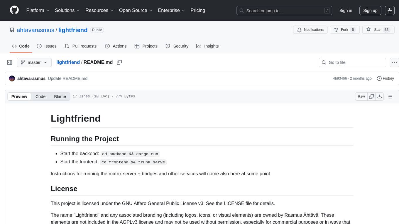This screenshot has height=224, width=399.
Task: Click the Sign up button
Action: 370,10
